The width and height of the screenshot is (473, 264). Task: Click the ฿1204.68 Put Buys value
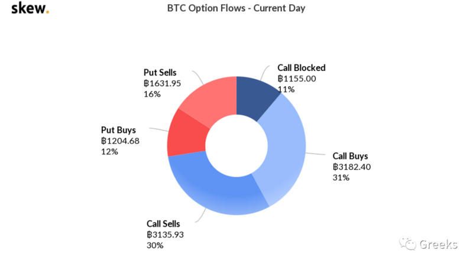121,141
